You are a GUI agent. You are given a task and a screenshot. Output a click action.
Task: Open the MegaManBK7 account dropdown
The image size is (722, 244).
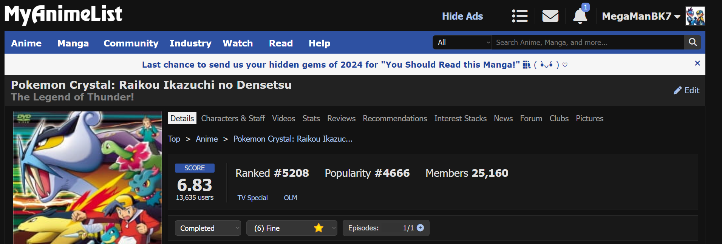(641, 16)
